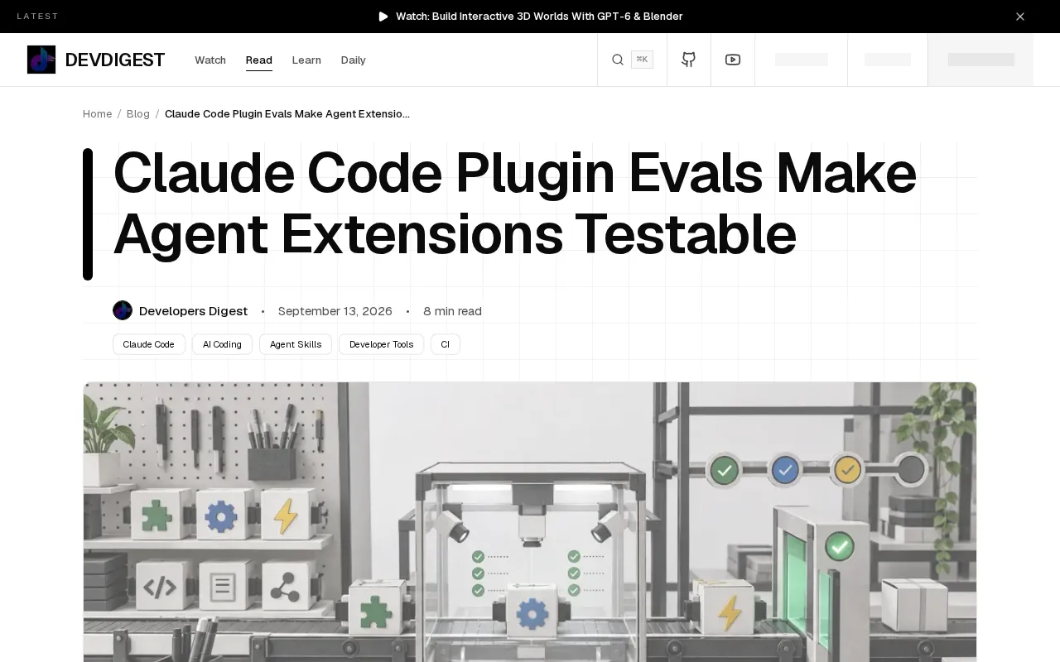Image resolution: width=1060 pixels, height=662 pixels.
Task: Click the Developers Digest author name
Action: coord(193,311)
